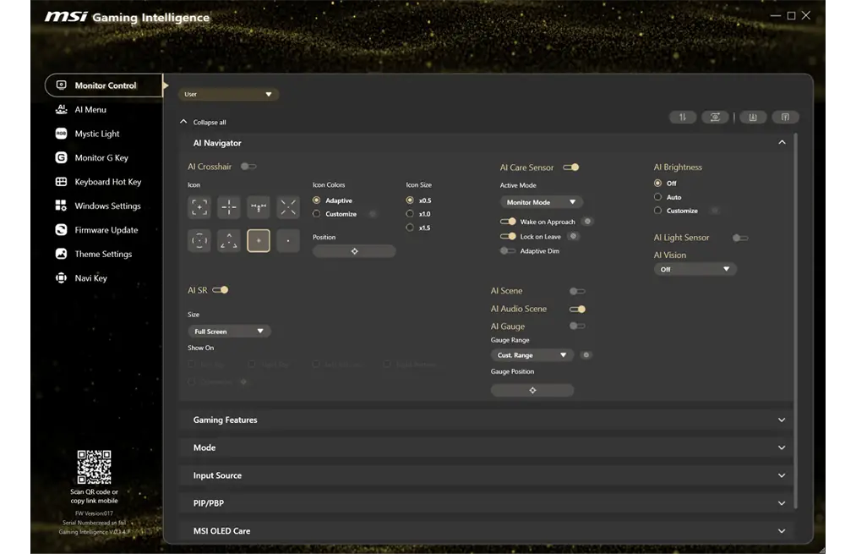The height and width of the screenshot is (554, 856).
Task: Enable the AI Crosshair toggle
Action: click(248, 166)
